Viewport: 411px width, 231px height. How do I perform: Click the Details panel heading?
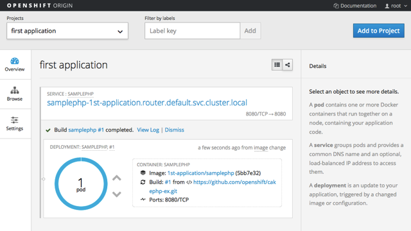click(318, 66)
